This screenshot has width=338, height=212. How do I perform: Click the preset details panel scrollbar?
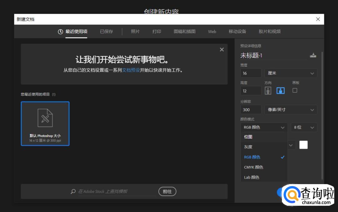[x=322, y=115]
